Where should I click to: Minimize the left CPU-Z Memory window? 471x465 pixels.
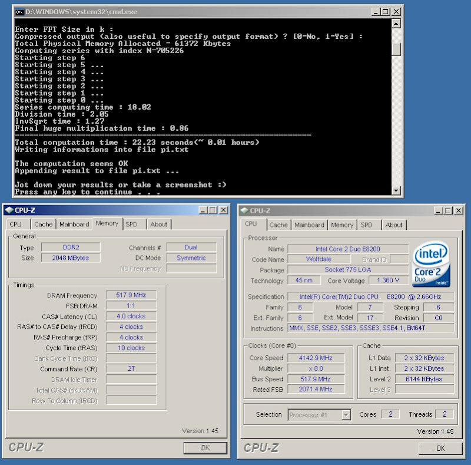[203, 210]
